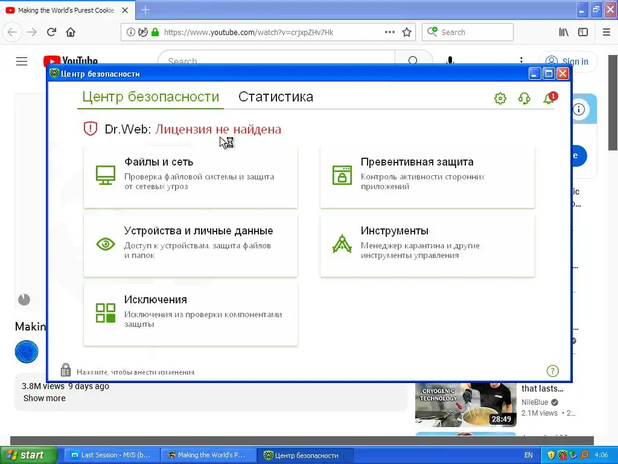Open the Cryogenic Technology video thumbnail

coord(465,404)
